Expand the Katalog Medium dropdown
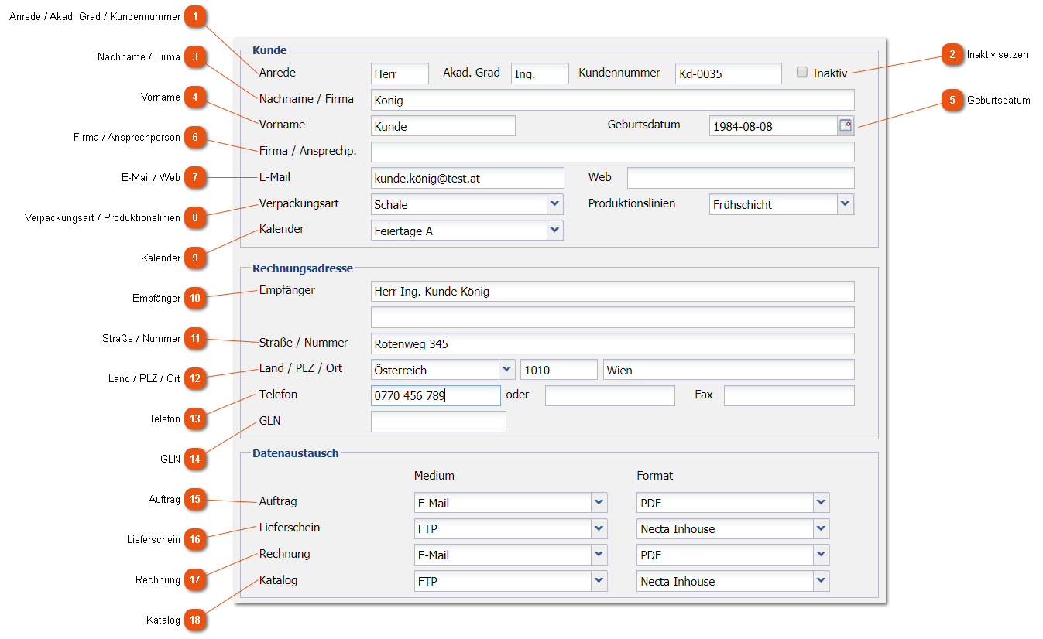This screenshot has width=1043, height=639. [599, 581]
